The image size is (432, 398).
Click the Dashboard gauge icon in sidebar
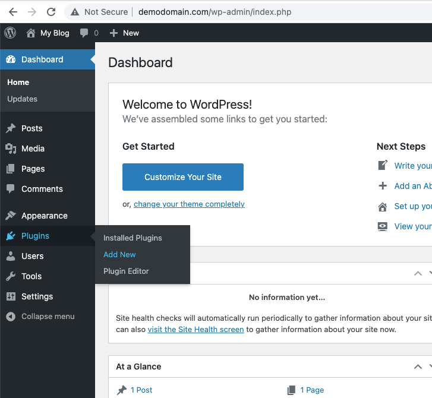pos(11,59)
